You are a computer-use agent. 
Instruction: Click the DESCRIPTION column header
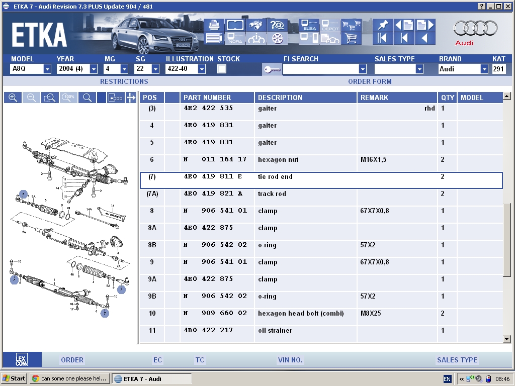point(306,98)
